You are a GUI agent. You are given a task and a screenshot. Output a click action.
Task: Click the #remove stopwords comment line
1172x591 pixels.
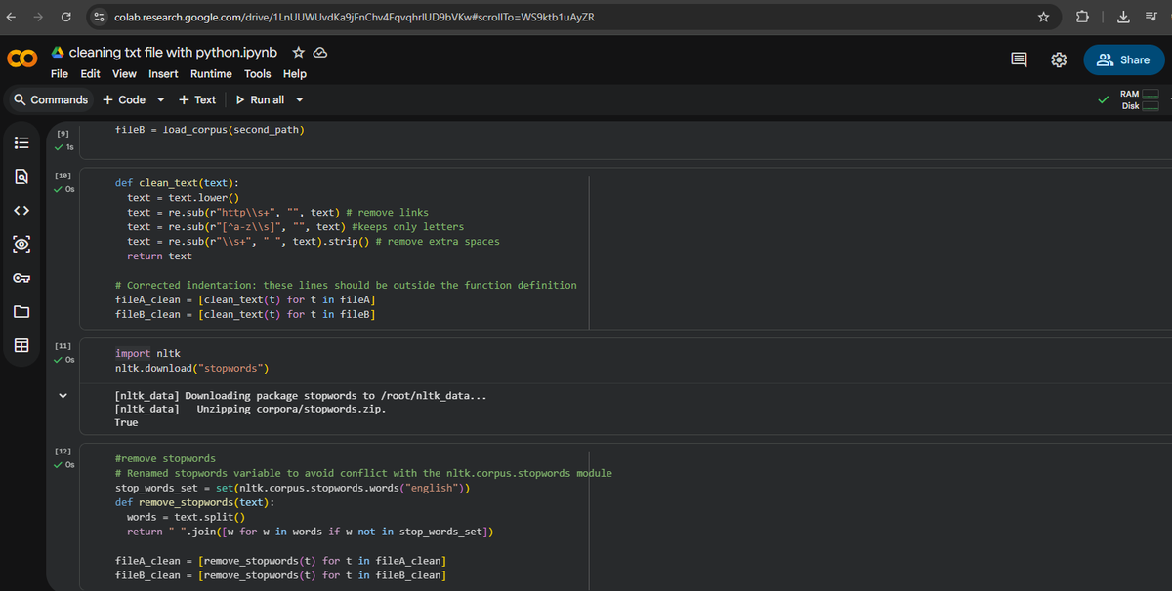165,458
